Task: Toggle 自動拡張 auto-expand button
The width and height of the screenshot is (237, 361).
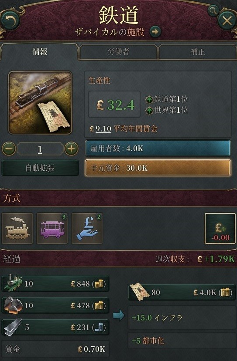Action: [40, 168]
